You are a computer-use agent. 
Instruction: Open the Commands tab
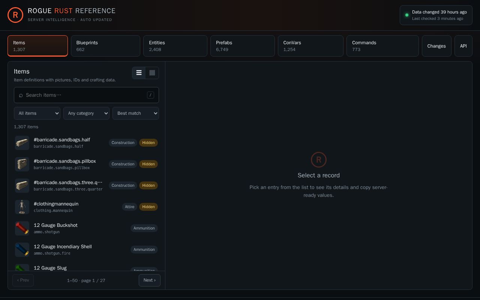tap(382, 46)
